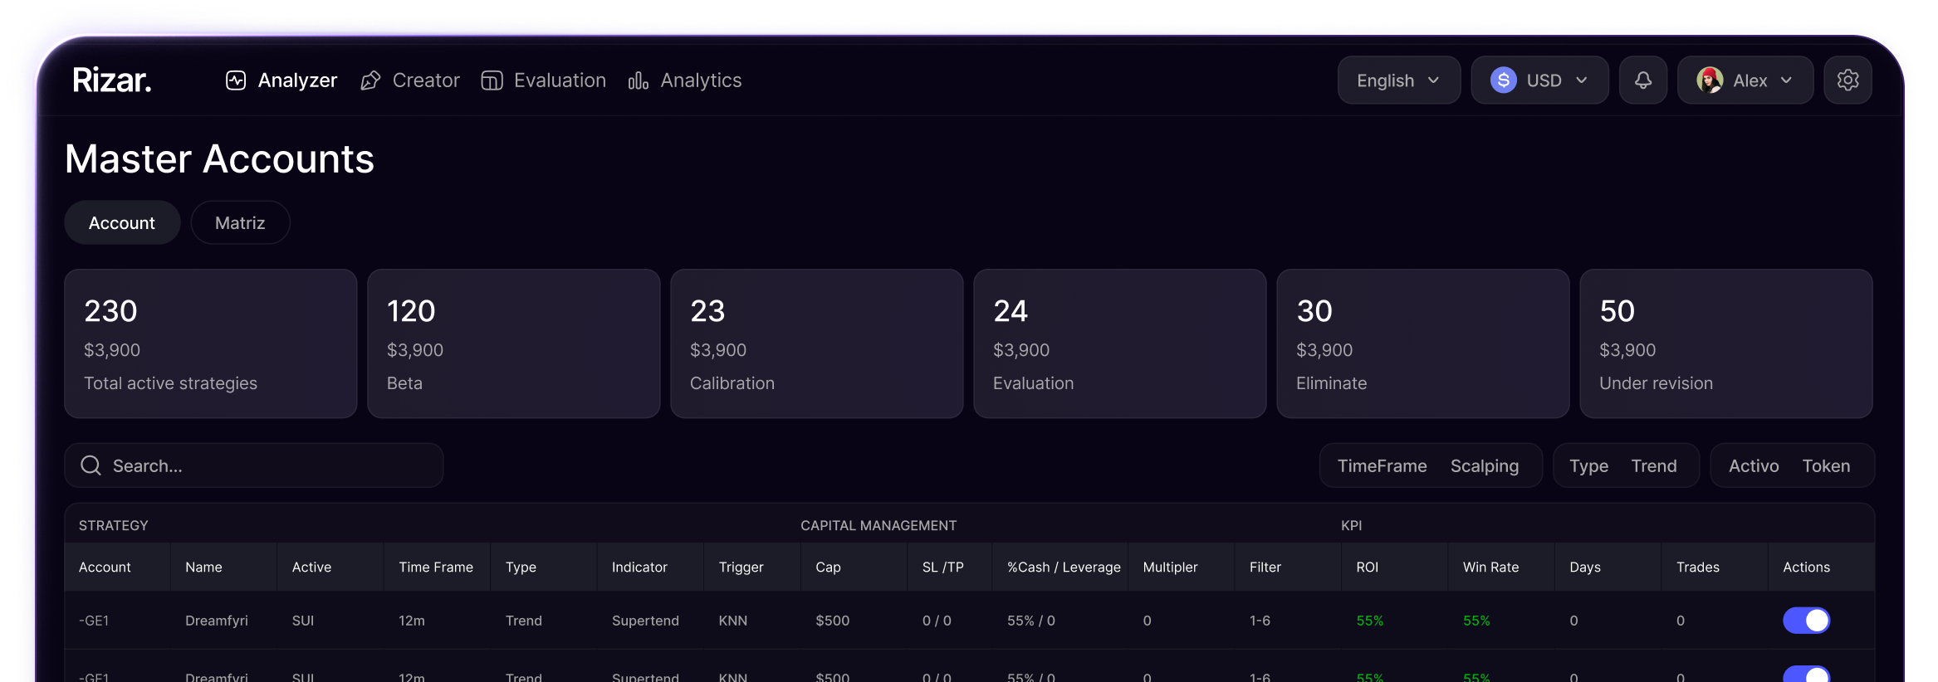This screenshot has width=1938, height=682.
Task: Click the Master Accounts heading
Action: coord(219,158)
